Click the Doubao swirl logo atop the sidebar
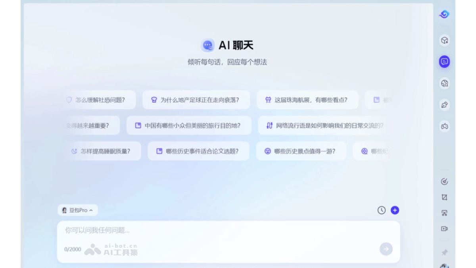Image resolution: width=476 pixels, height=268 pixels. tap(444, 15)
